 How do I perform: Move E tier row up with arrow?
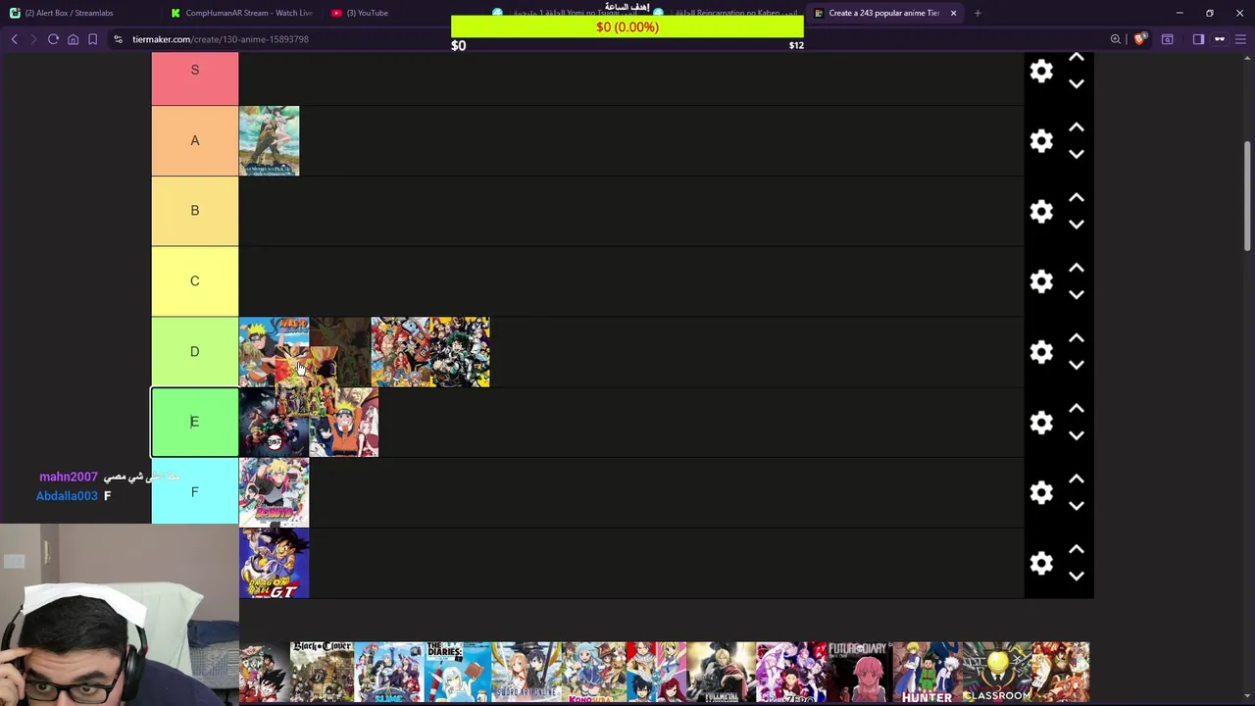[x=1076, y=409]
